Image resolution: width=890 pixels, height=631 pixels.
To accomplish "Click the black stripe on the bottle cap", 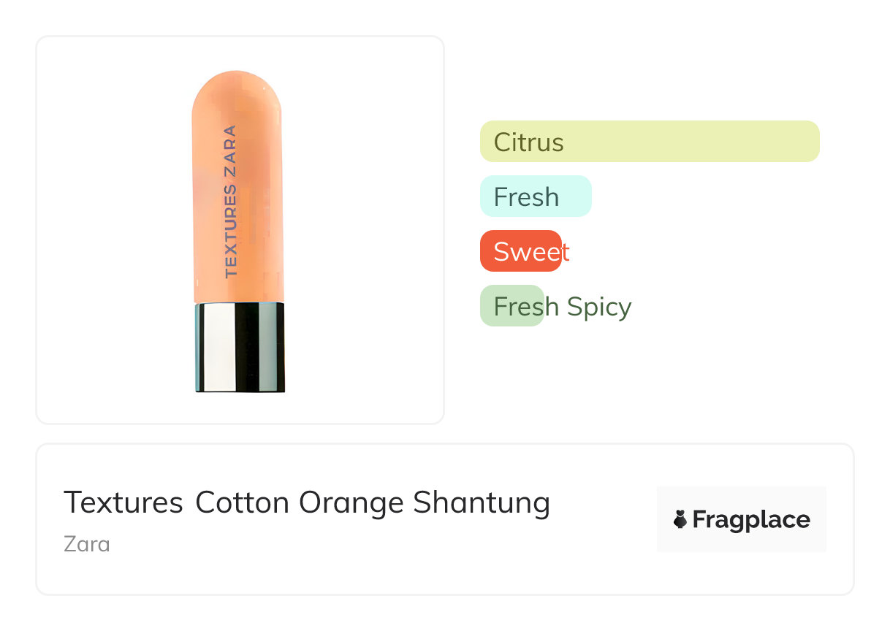I will (x=248, y=348).
